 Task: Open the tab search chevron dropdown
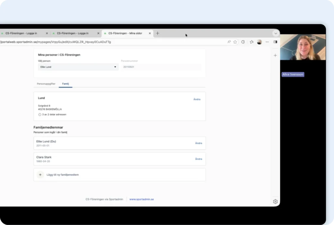pos(276,33)
